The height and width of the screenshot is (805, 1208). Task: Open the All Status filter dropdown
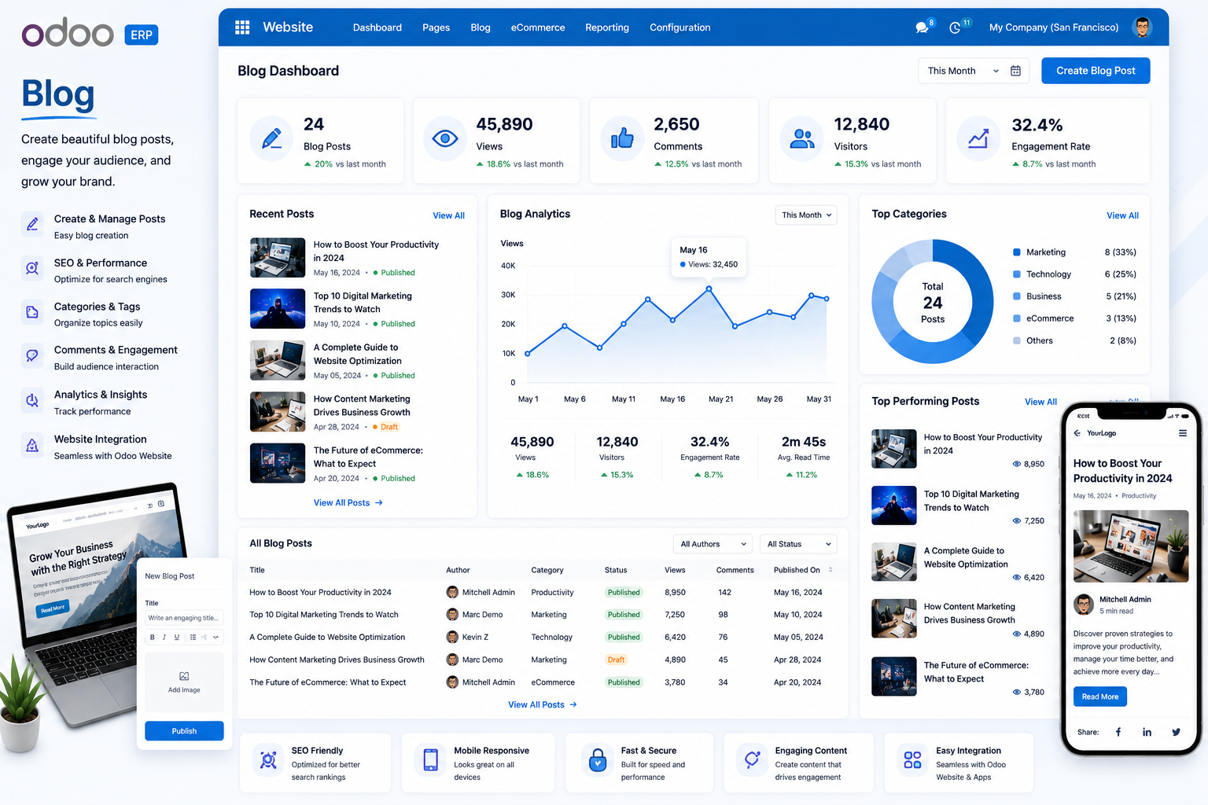799,544
